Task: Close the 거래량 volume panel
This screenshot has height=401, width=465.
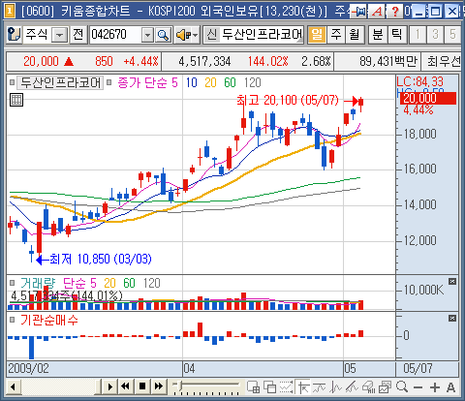Action: (x=452, y=282)
